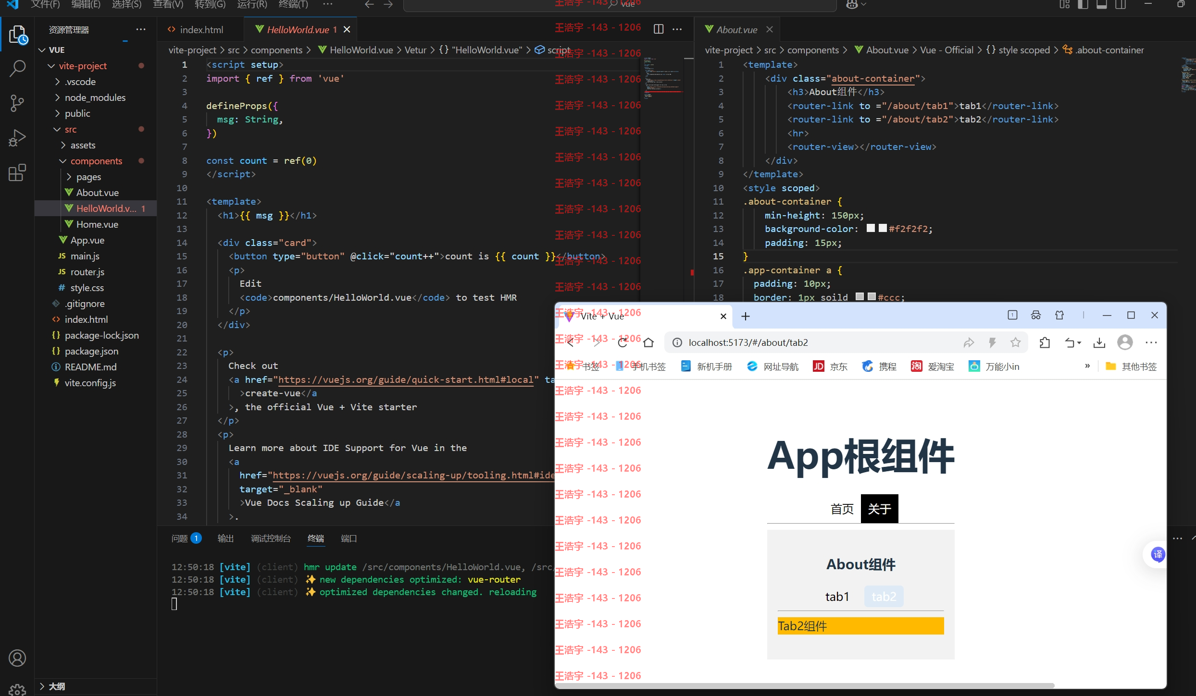The height and width of the screenshot is (696, 1196).
Task: Go back with VS Code navigation arrow
Action: coord(369,4)
